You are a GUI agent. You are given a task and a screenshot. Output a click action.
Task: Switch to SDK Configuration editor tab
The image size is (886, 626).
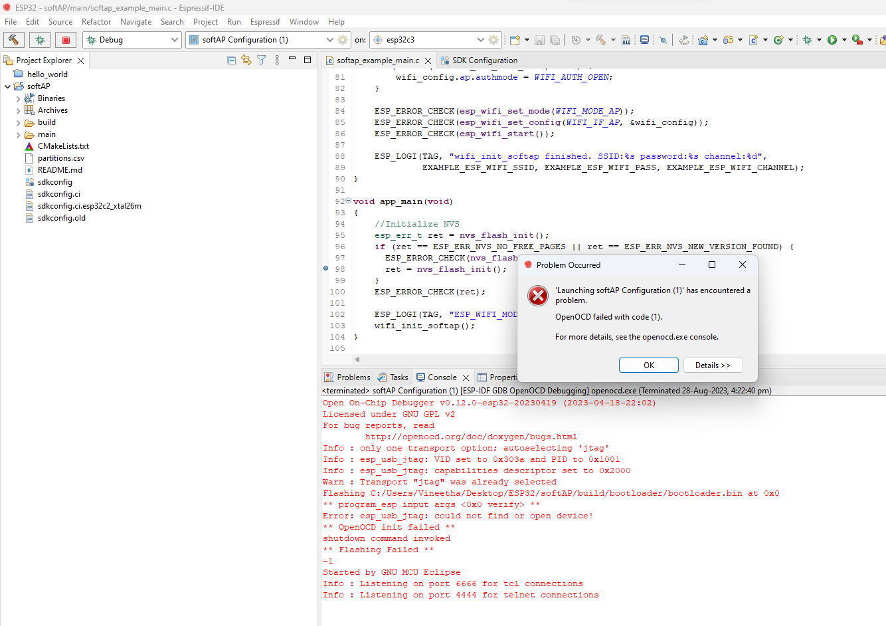click(x=484, y=60)
